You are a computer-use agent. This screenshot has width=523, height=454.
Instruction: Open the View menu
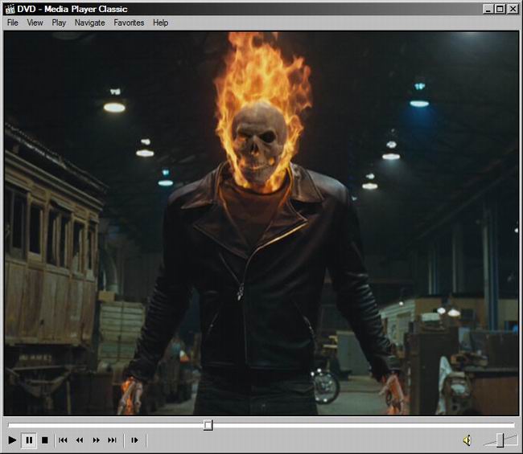coord(35,22)
